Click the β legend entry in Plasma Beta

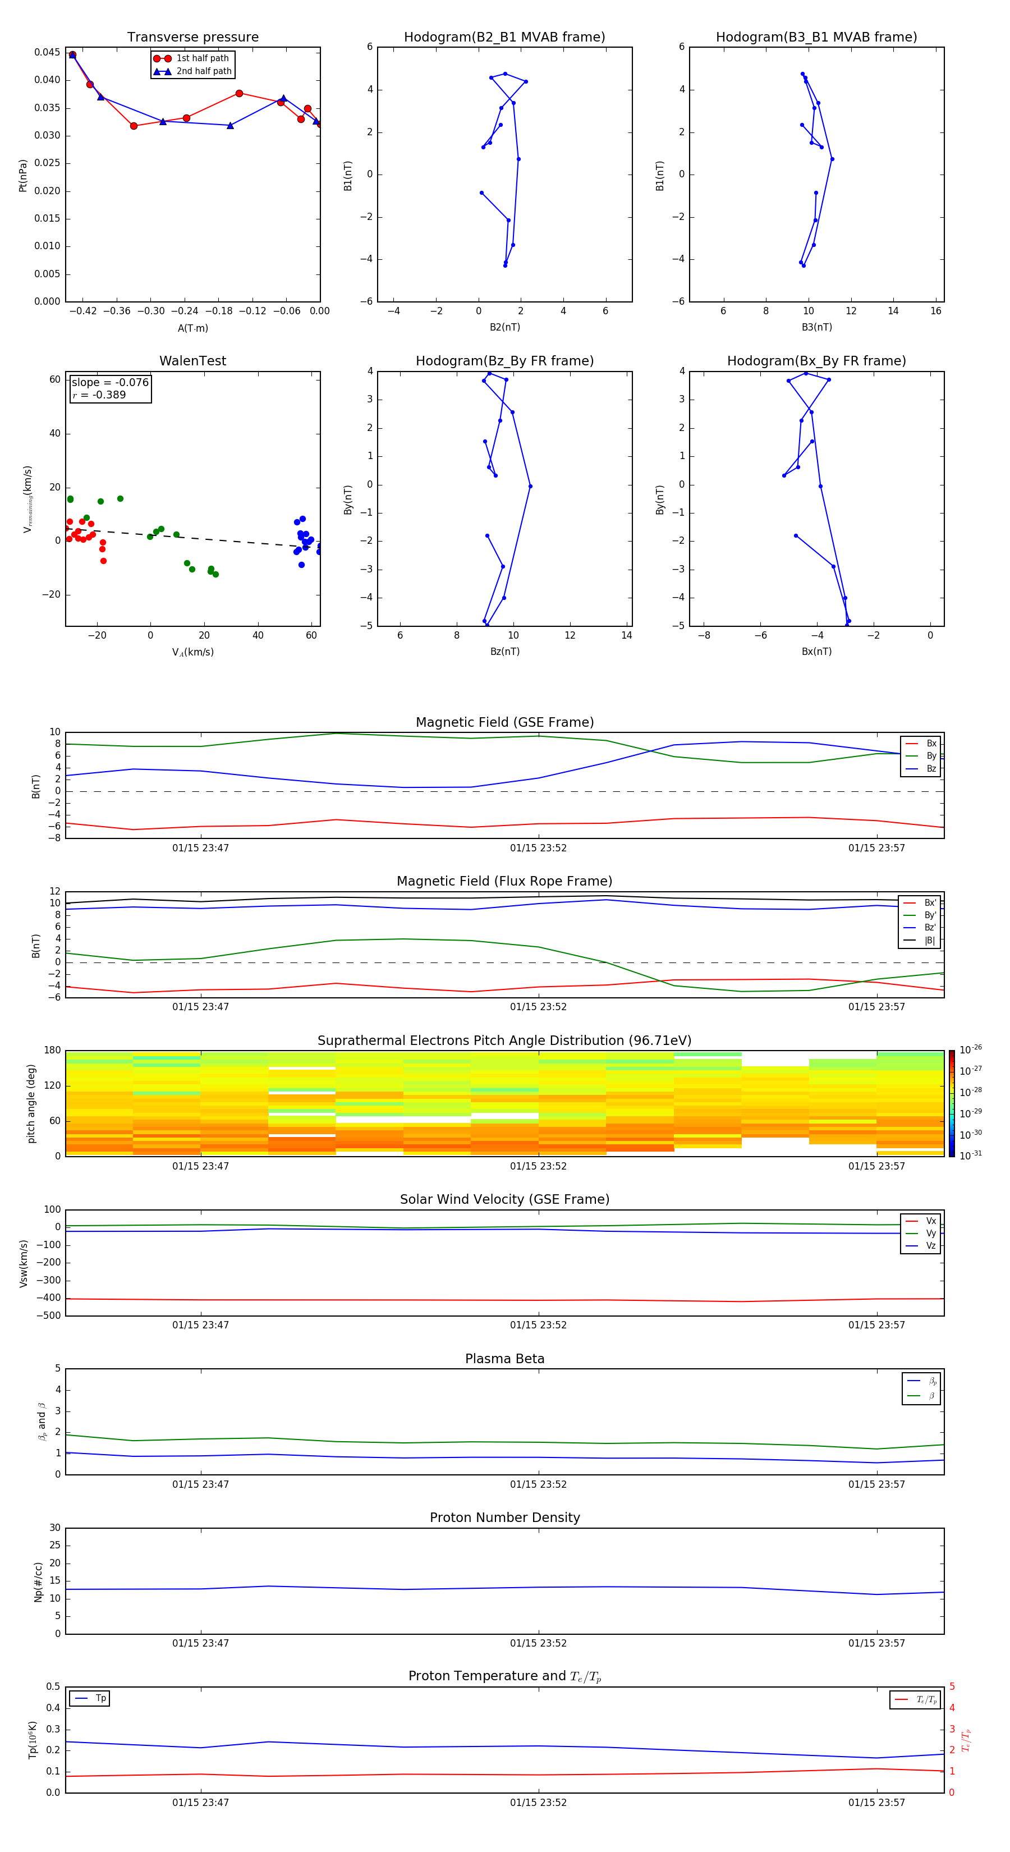pyautogui.click(x=921, y=1396)
